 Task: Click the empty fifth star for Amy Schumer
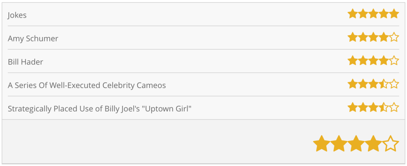[394, 38]
